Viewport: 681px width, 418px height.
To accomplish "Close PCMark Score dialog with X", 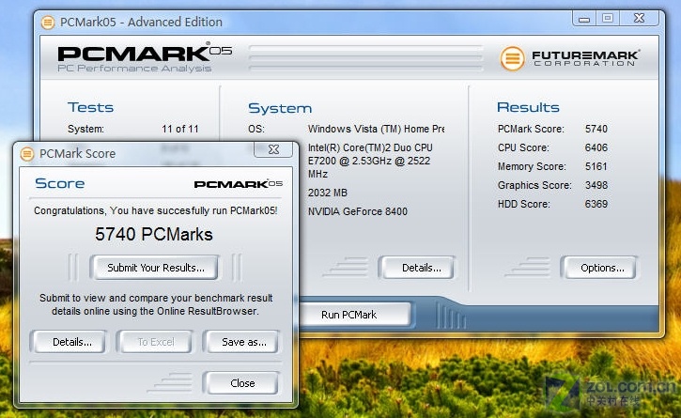I will pyautogui.click(x=274, y=149).
